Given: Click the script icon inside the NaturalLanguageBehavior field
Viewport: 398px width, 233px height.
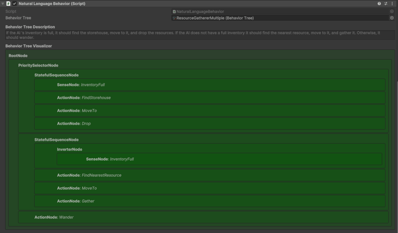Looking at the screenshot, I should [x=174, y=11].
